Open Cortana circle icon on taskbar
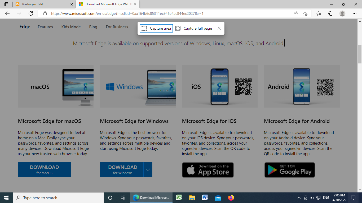The image size is (362, 203). pyautogui.click(x=110, y=198)
